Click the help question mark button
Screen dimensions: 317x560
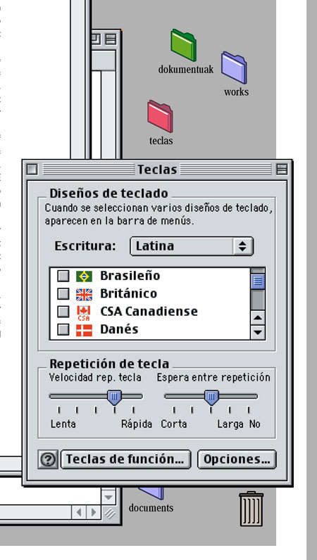(48, 459)
